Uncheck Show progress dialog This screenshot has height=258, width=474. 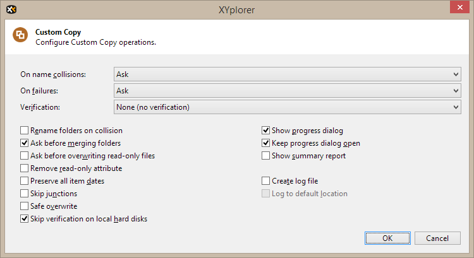pyautogui.click(x=266, y=131)
